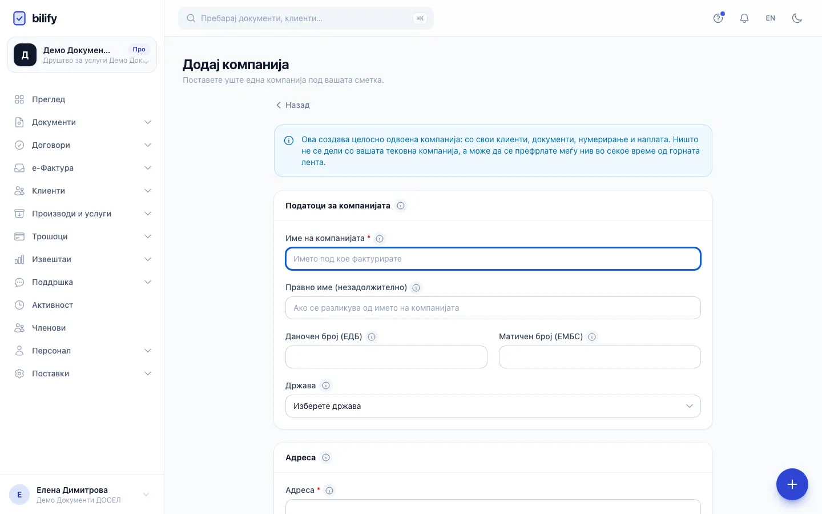Click the Даночен број (ЕДБ) input

pyautogui.click(x=386, y=357)
